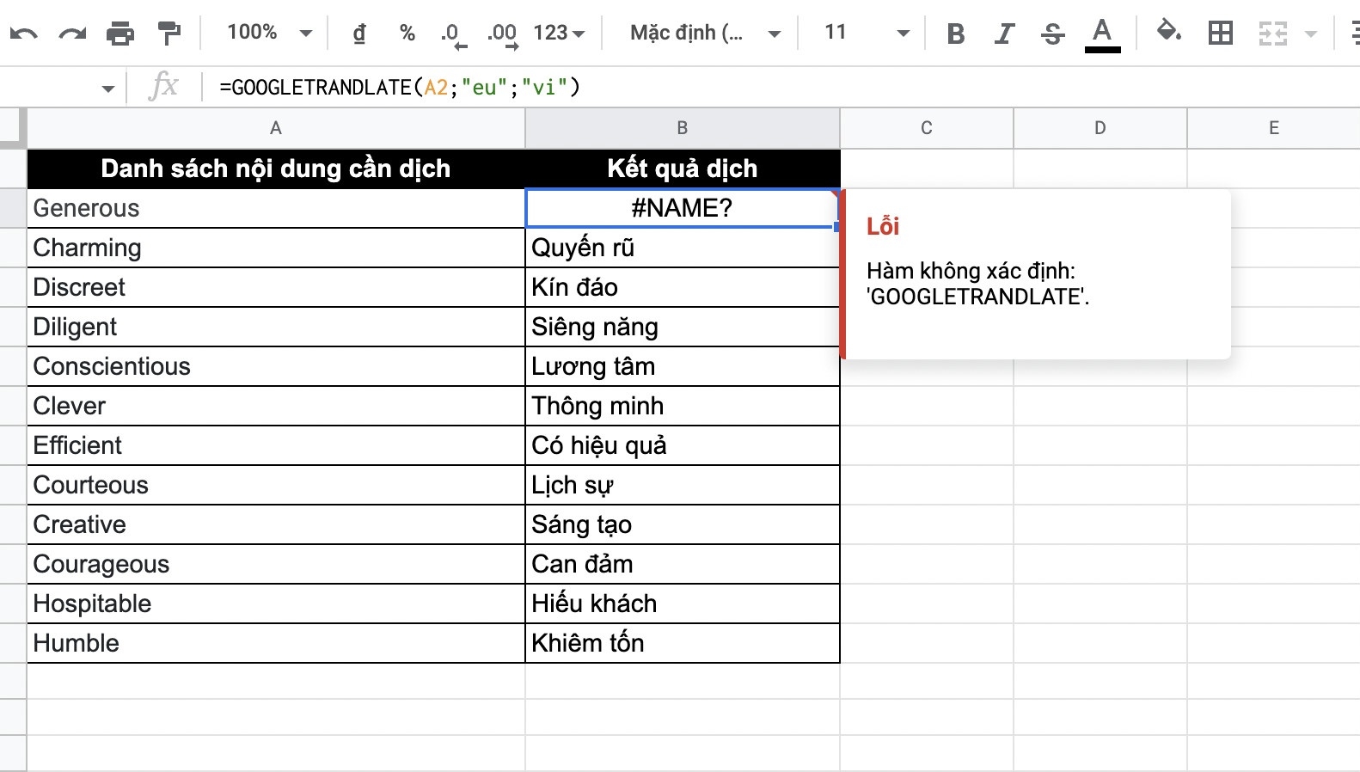Click the Merge cells icon
The image size is (1360, 772).
pyautogui.click(x=1272, y=34)
